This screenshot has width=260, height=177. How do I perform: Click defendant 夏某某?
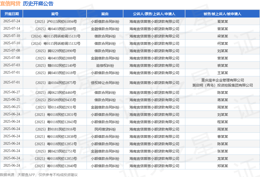222,21
